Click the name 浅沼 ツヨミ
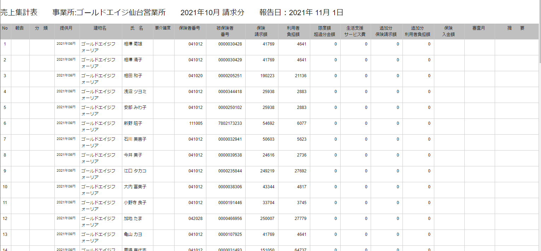Viewport: 541px width, 251px height. click(x=135, y=92)
